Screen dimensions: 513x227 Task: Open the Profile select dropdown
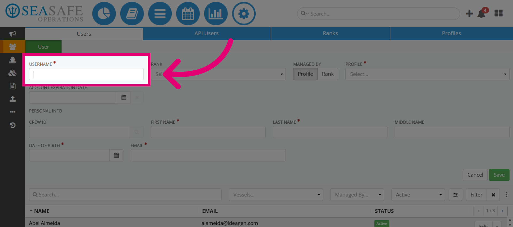427,74
